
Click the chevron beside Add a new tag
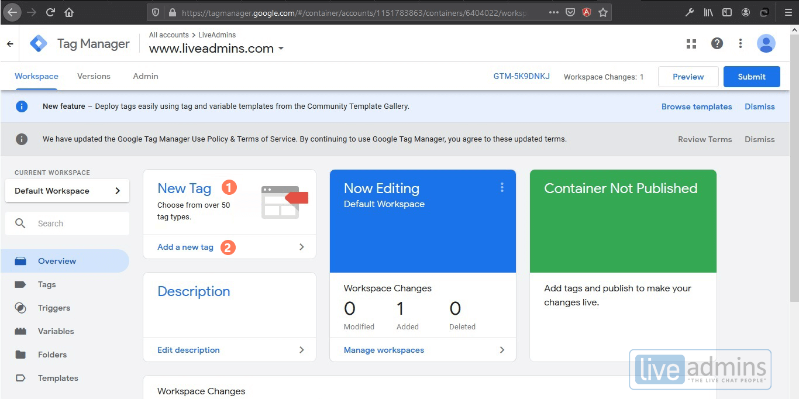tap(302, 247)
